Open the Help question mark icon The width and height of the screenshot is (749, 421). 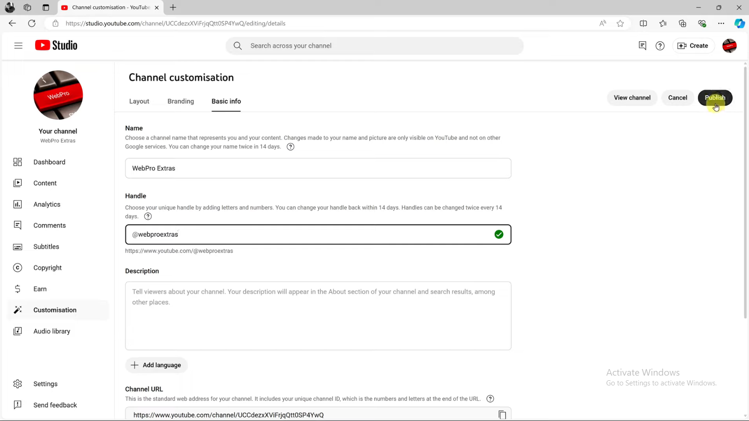(x=660, y=46)
